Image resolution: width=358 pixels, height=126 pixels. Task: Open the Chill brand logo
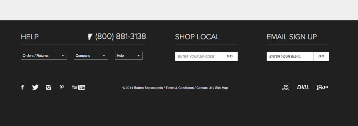click(303, 87)
